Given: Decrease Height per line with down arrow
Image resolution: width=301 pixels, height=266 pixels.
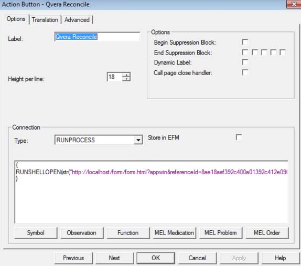Looking at the screenshot, I should (126, 79).
